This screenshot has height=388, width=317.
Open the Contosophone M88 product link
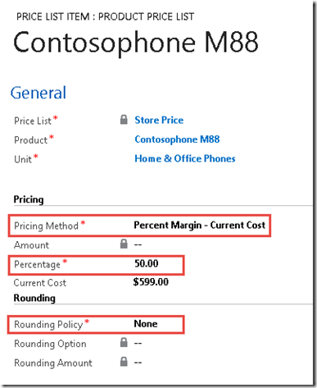tap(177, 139)
